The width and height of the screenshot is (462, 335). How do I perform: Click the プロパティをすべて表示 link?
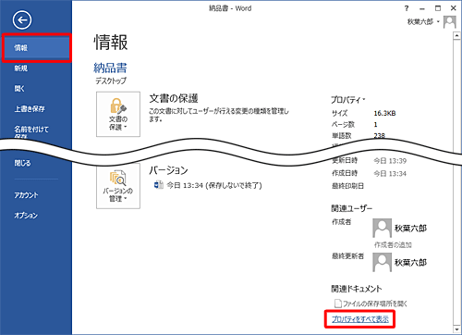tap(360, 319)
